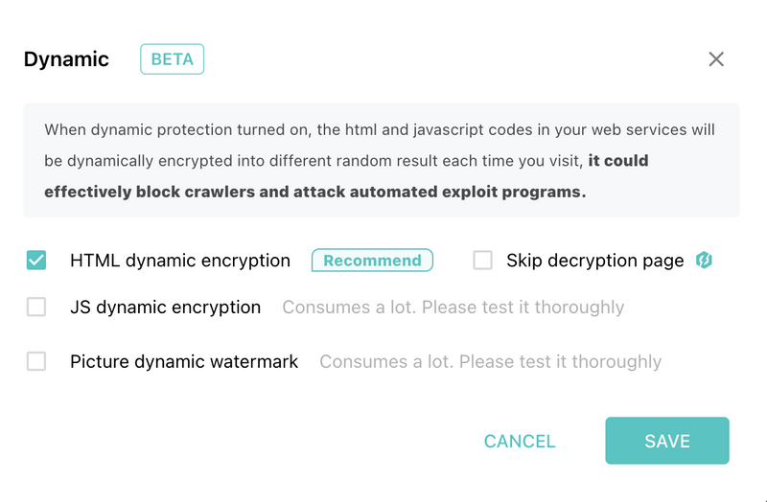Click the teal badge icon beside Skip decryption page
This screenshot has width=767, height=502.
[x=704, y=260]
